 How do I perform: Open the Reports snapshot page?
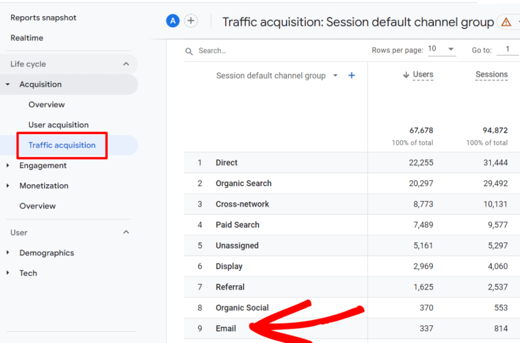coord(44,17)
